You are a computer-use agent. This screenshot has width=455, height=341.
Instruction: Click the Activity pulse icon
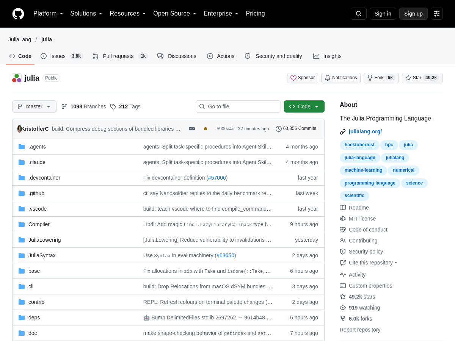pyautogui.click(x=343, y=275)
